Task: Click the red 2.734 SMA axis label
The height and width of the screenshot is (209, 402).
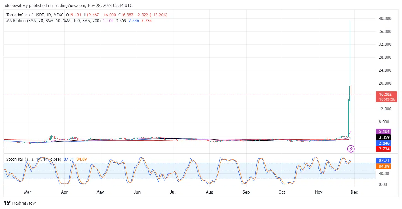Action: coord(386,149)
